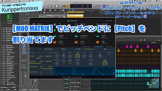Mute the first mixer channel strip

tap(23, 87)
